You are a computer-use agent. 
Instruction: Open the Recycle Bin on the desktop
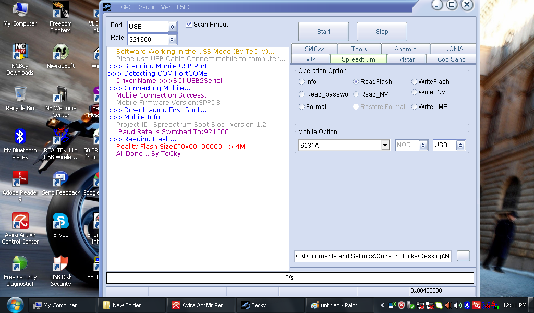tap(20, 99)
